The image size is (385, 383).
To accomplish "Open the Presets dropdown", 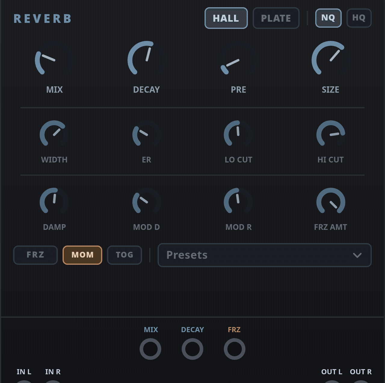I will point(264,255).
